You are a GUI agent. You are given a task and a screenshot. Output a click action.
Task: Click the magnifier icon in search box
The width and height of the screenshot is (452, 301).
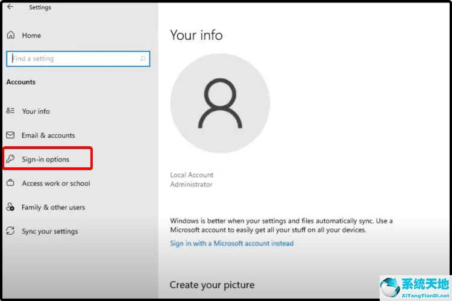[x=143, y=59]
